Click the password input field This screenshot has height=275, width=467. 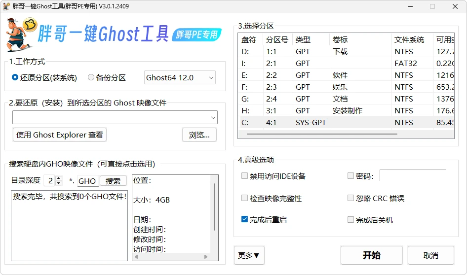pos(413,176)
